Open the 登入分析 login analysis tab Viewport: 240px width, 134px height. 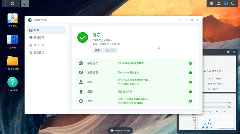click(x=46, y=45)
